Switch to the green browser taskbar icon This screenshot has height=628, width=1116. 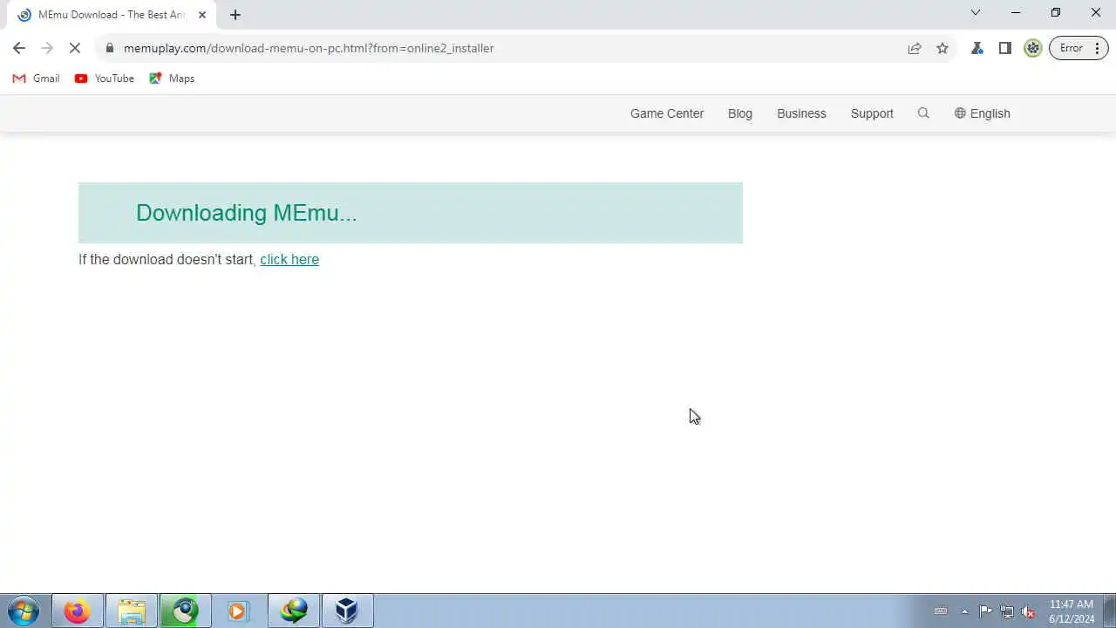tap(185, 611)
